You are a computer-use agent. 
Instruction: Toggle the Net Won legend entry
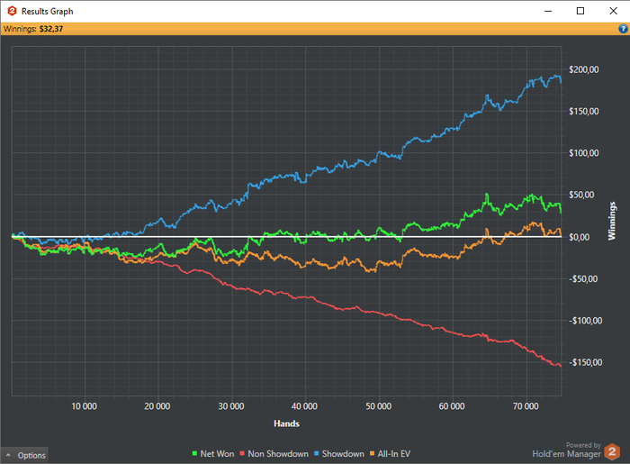(213, 453)
